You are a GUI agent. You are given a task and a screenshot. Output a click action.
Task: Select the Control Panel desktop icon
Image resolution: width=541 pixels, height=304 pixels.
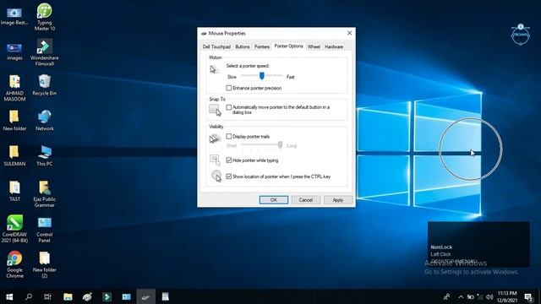(45, 229)
